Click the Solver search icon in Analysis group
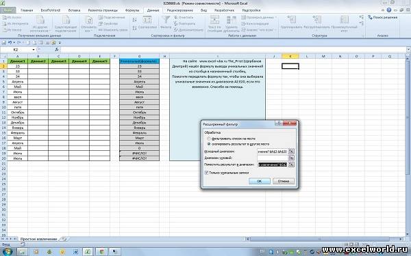 [370, 17]
